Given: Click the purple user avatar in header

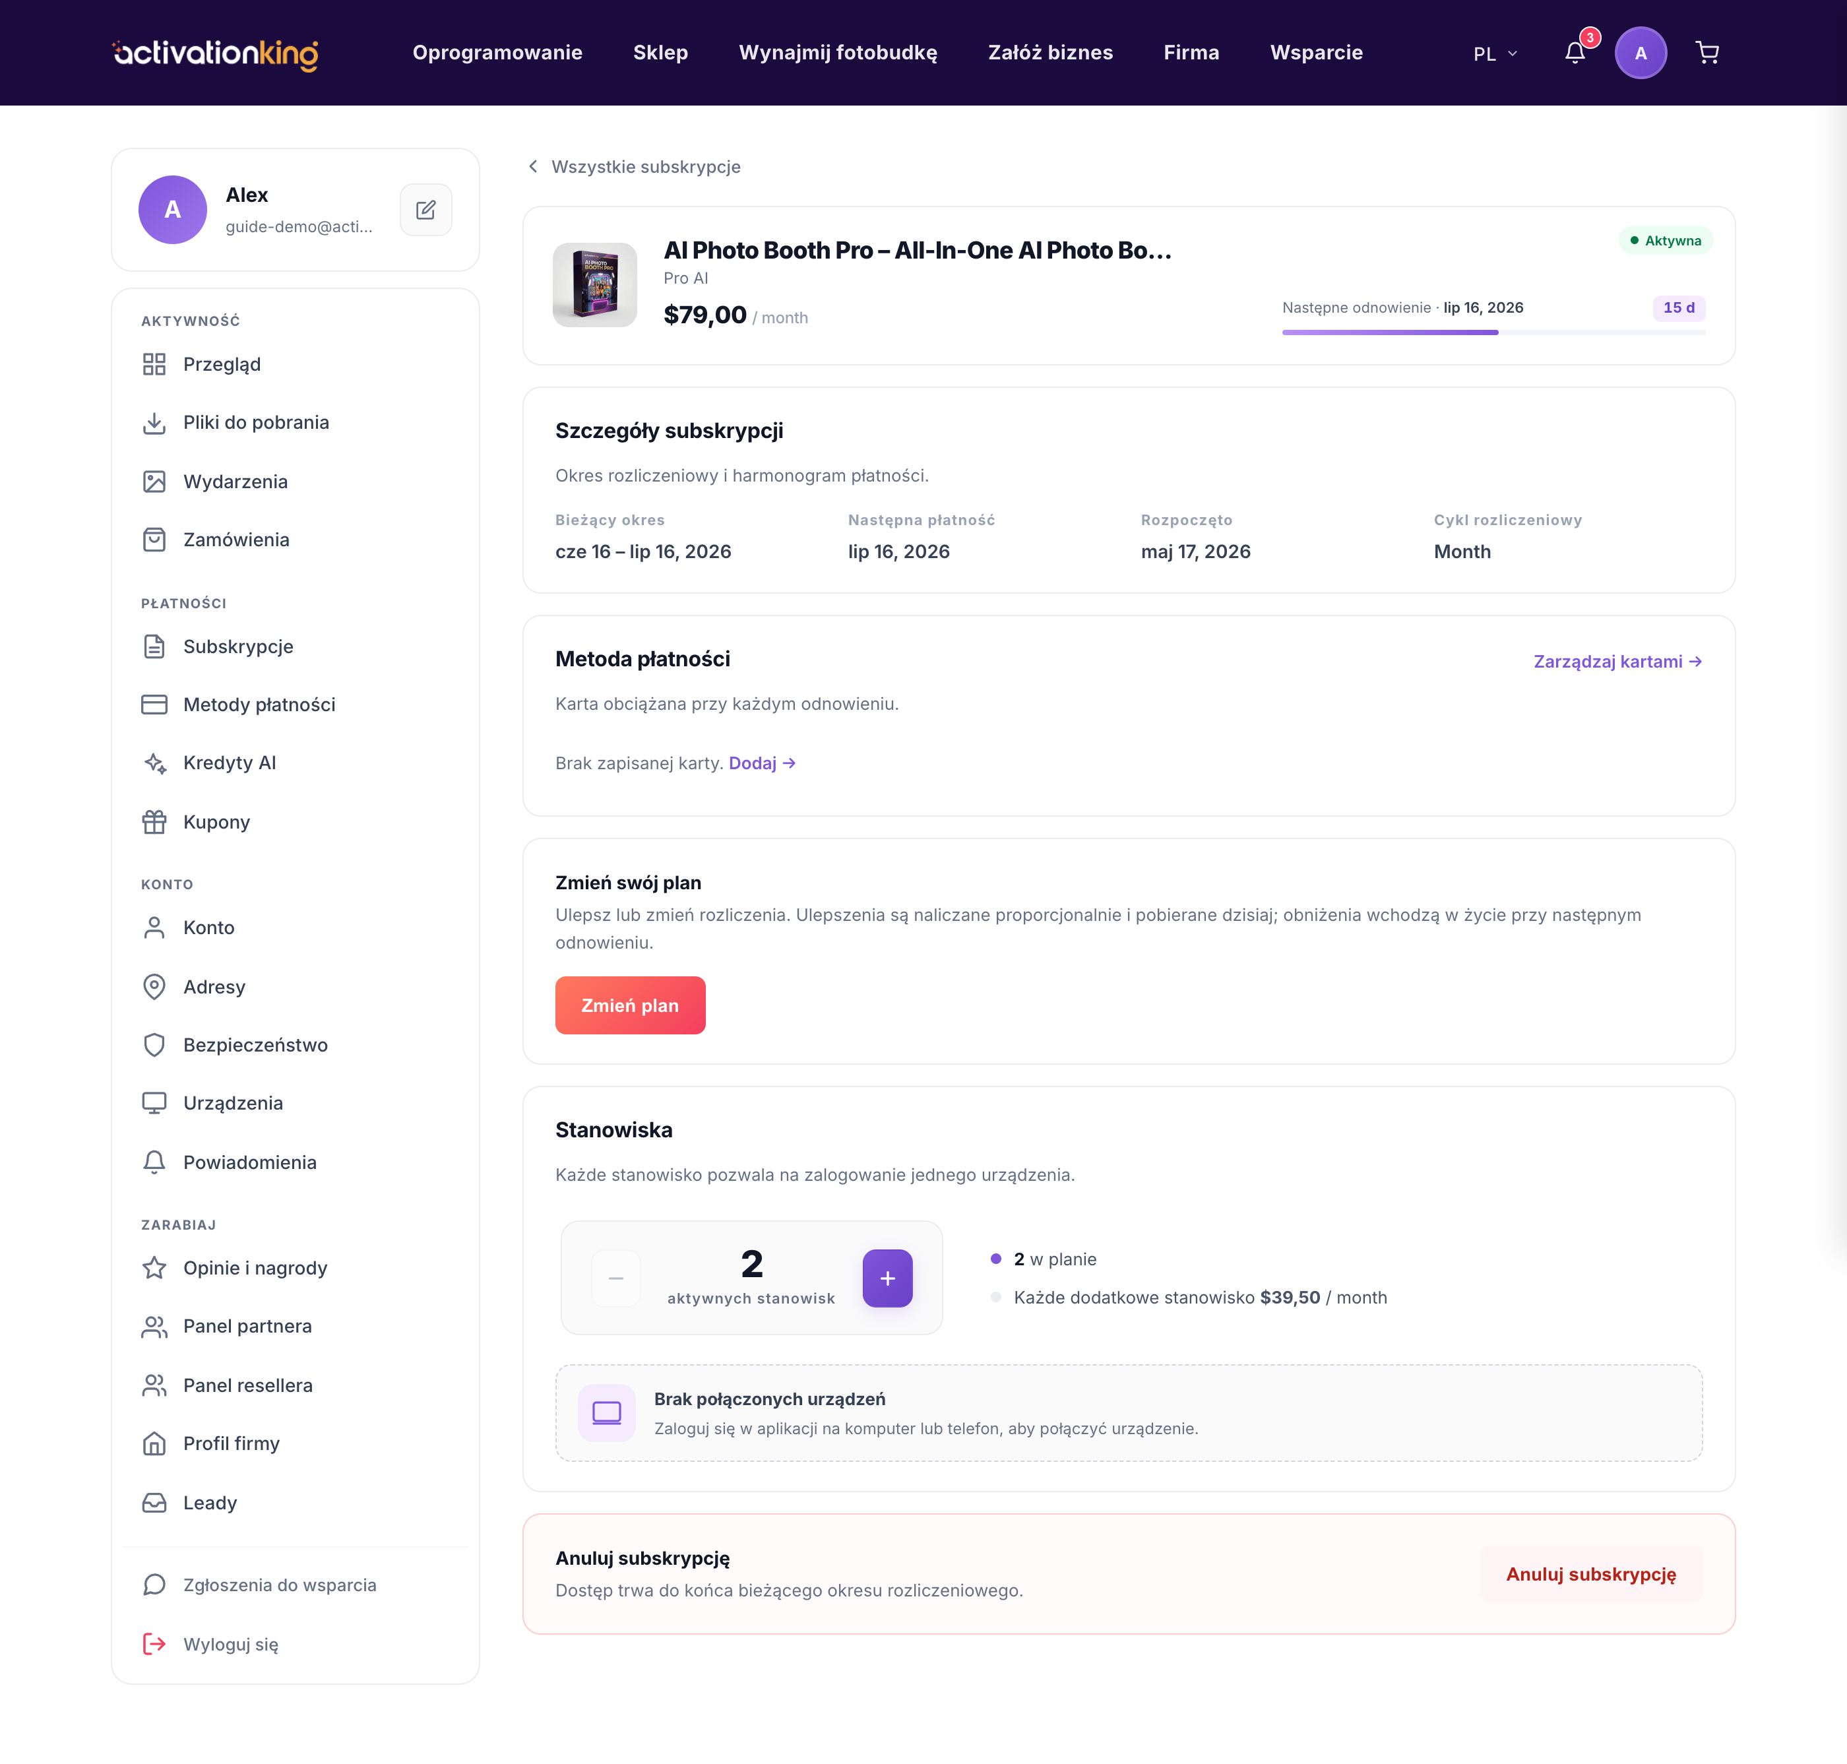Looking at the screenshot, I should (1641, 53).
